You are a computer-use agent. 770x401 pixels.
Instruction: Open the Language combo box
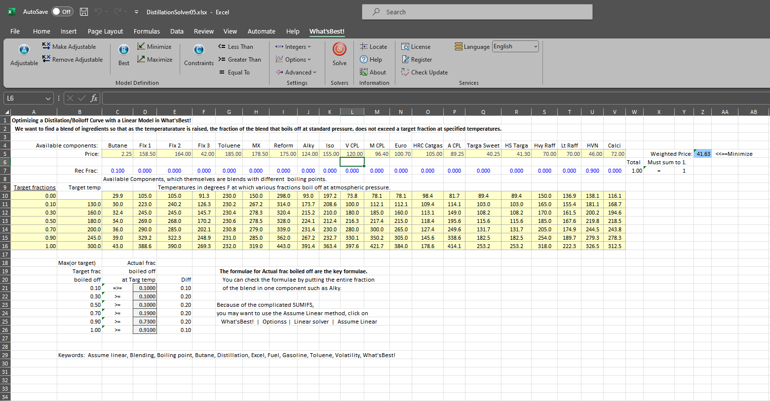pos(515,46)
